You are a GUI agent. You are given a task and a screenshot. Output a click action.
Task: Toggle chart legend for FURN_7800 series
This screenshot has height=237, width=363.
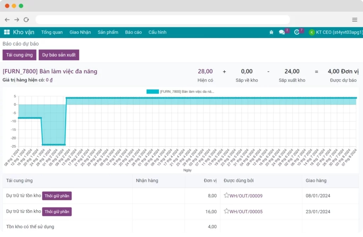click(152, 91)
